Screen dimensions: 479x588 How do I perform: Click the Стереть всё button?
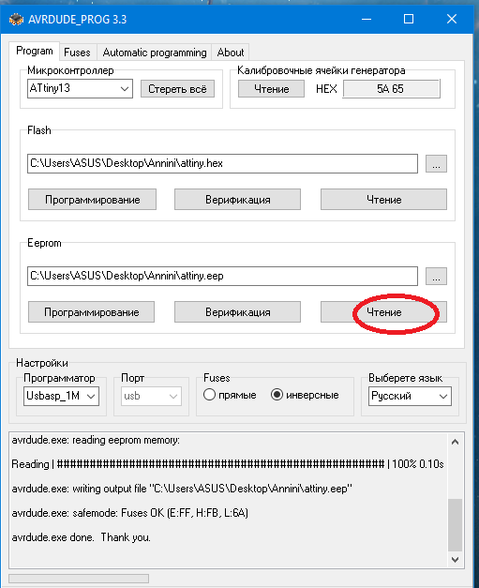[x=177, y=89]
